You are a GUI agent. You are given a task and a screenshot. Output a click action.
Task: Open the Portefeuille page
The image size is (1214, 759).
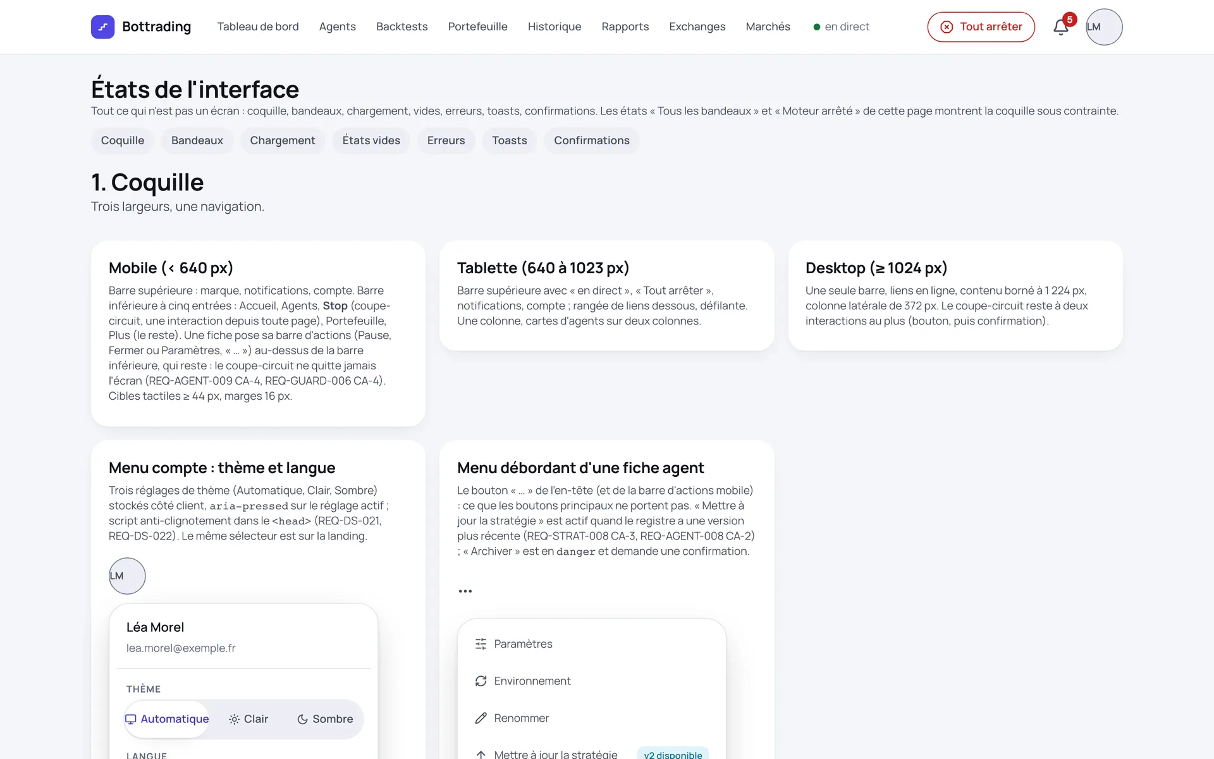click(478, 27)
